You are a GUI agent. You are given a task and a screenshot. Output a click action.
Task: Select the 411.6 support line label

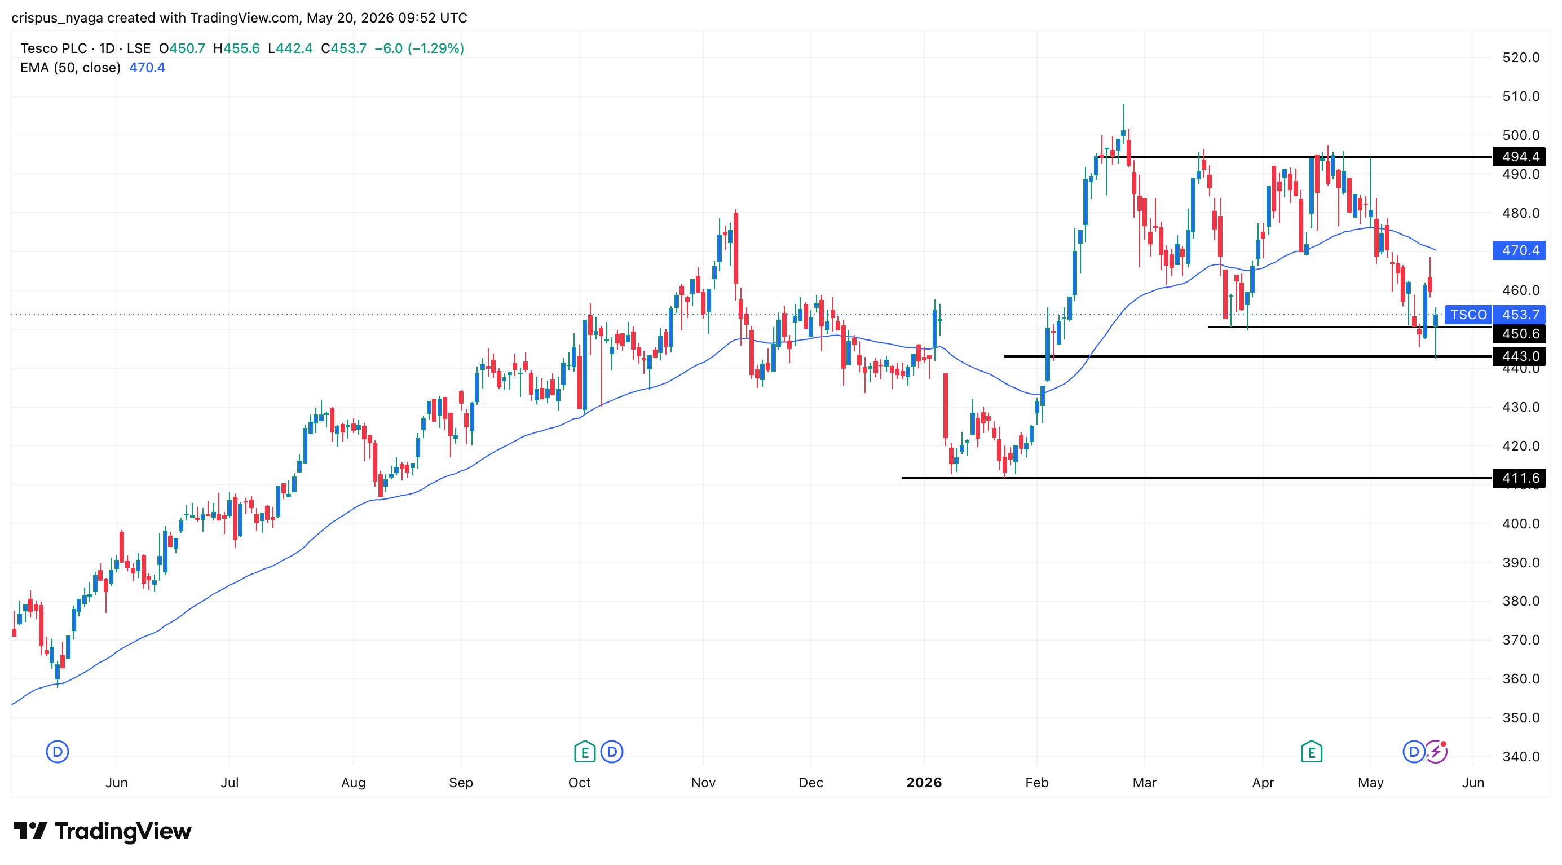click(x=1520, y=478)
